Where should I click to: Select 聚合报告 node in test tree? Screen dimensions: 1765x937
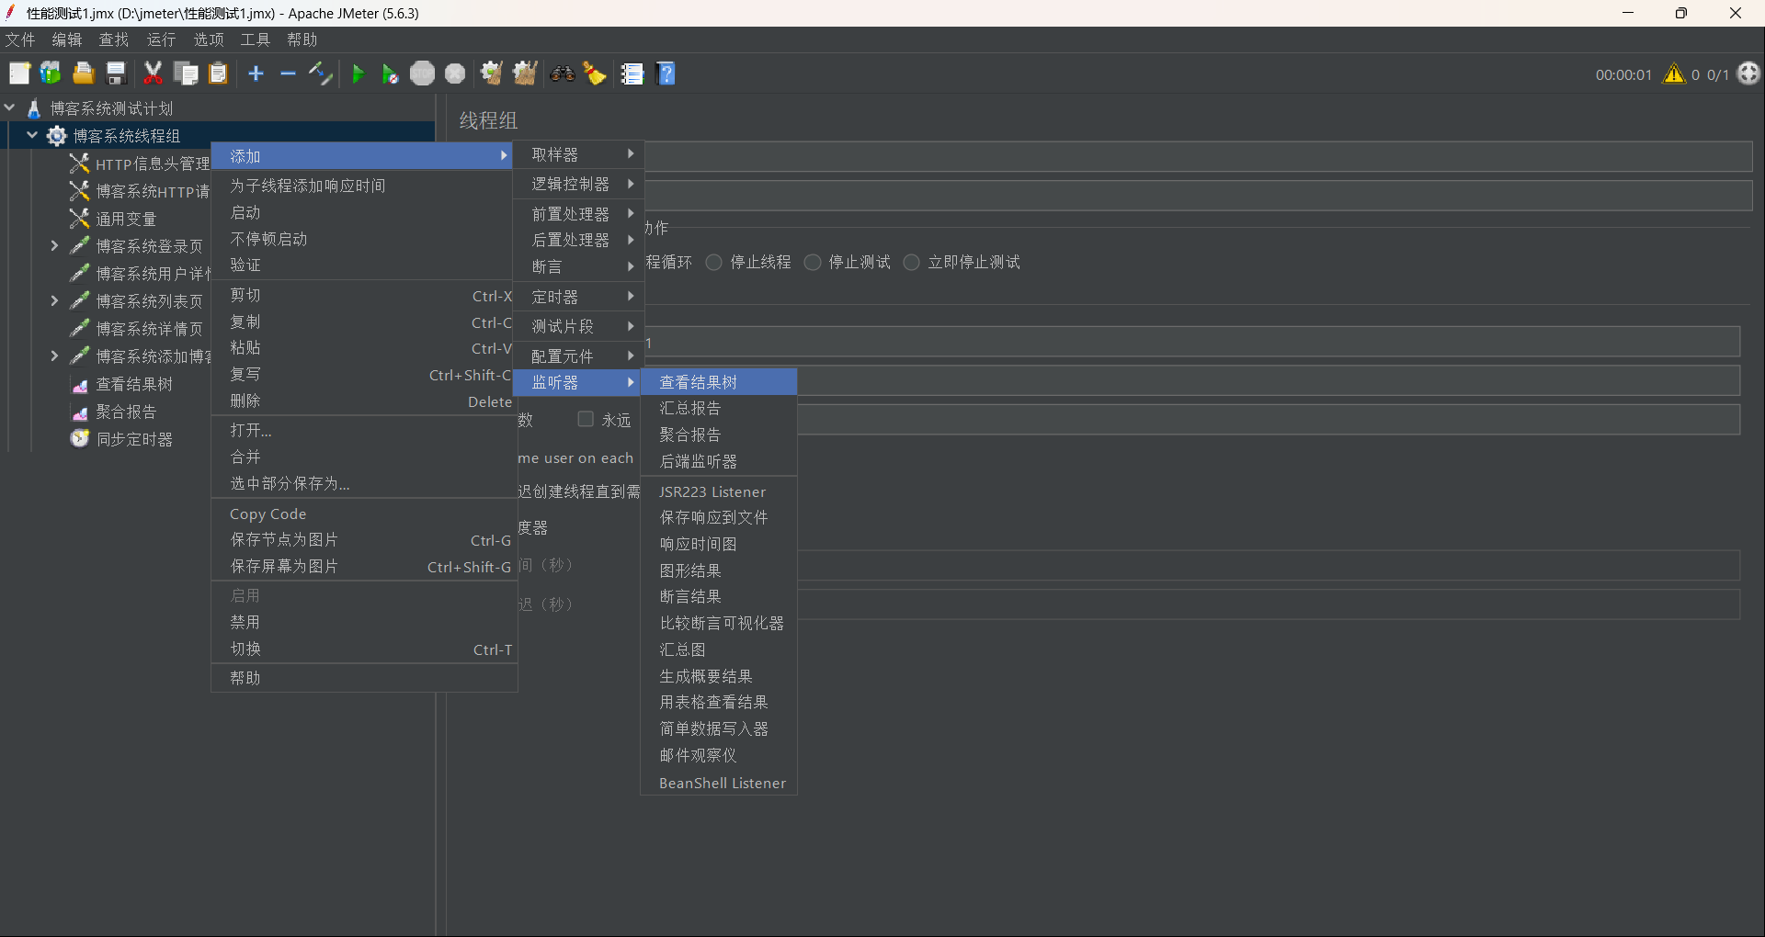point(126,412)
